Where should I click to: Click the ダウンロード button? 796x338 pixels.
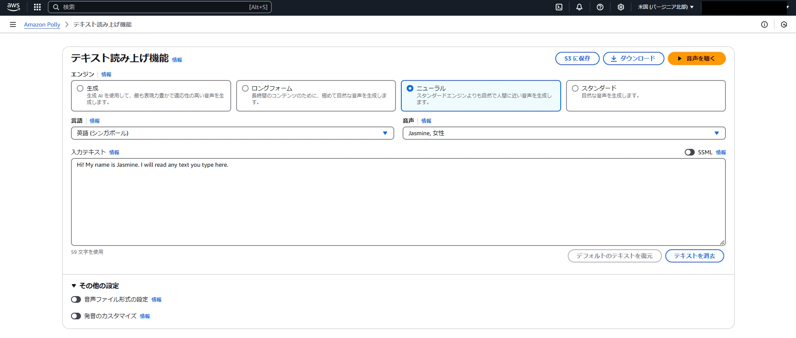(633, 58)
